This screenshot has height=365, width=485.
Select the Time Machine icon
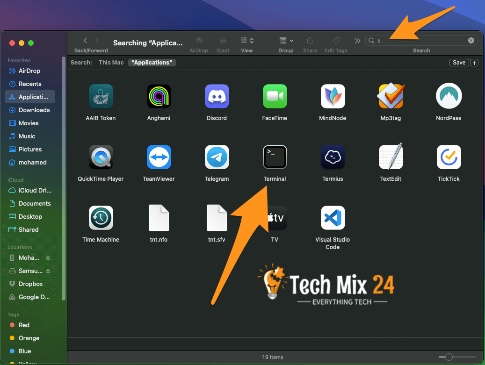tap(101, 218)
